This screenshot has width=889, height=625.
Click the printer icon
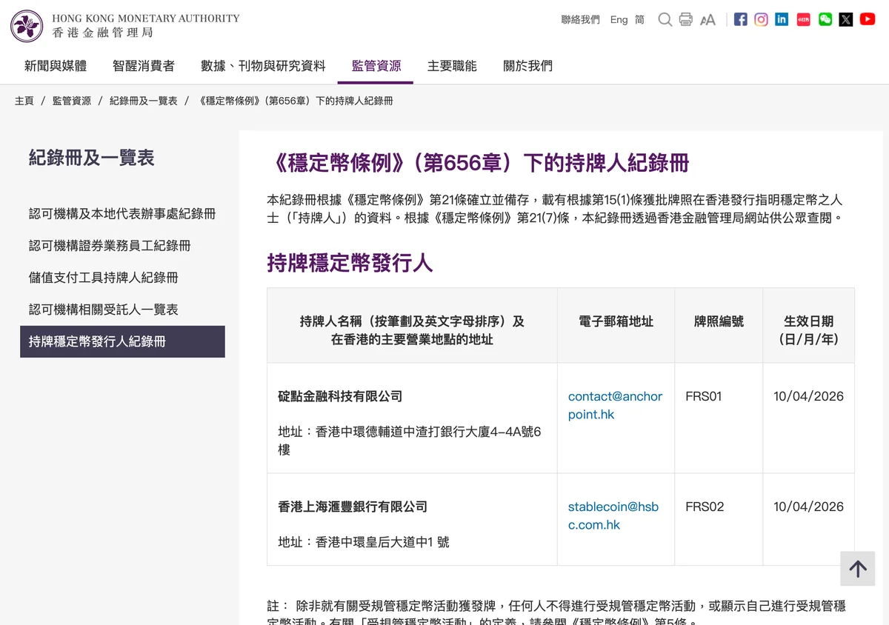(686, 20)
